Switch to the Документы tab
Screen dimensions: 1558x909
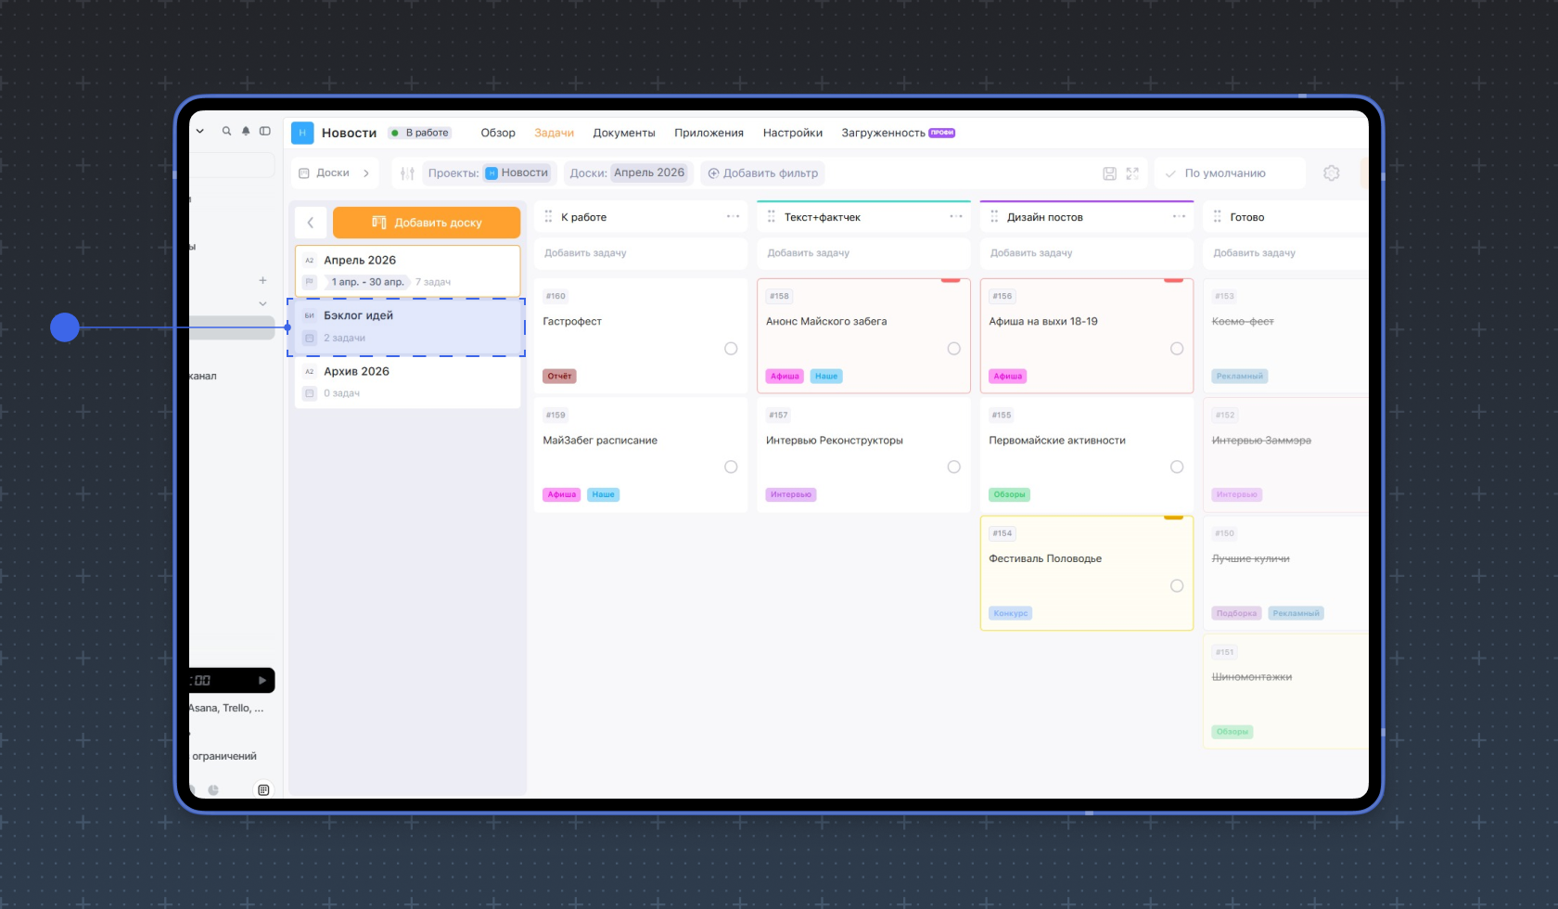click(x=624, y=133)
